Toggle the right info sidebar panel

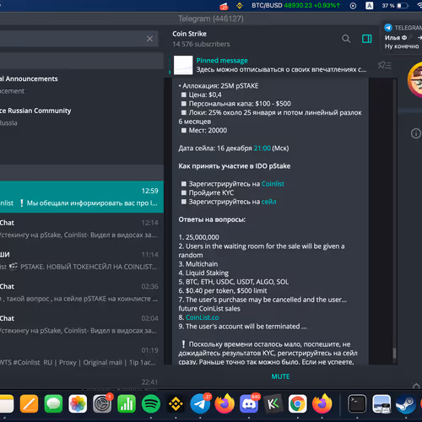366,39
